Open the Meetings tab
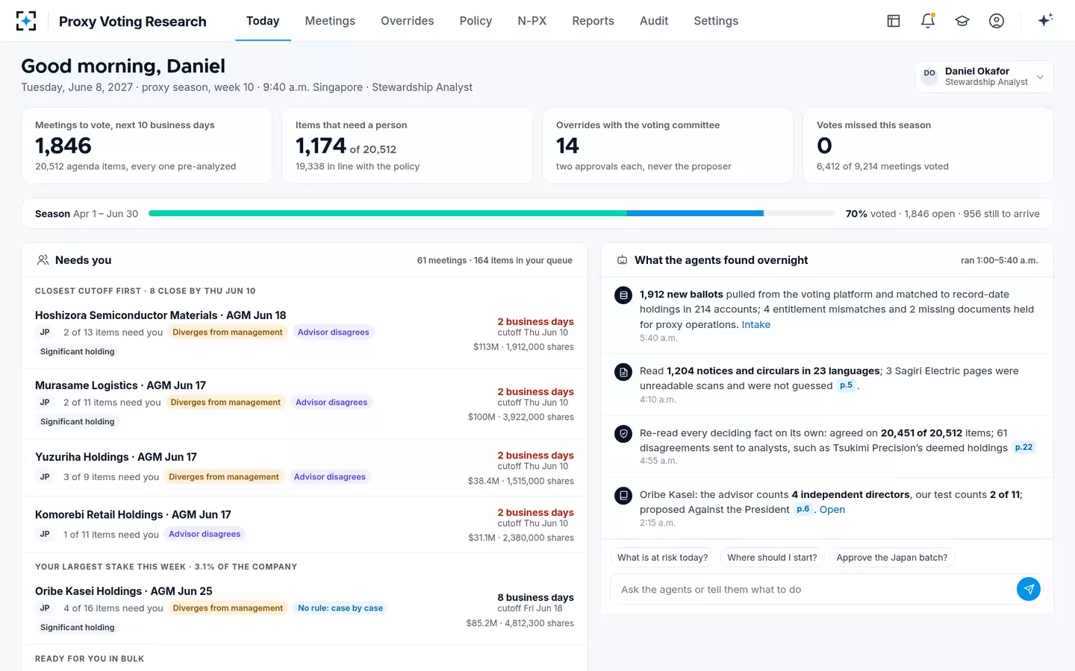 tap(330, 21)
